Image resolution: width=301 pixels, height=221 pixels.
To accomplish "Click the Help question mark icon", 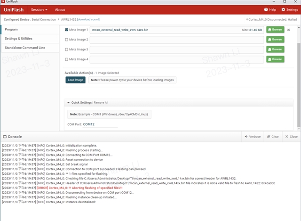I will 266,9.
